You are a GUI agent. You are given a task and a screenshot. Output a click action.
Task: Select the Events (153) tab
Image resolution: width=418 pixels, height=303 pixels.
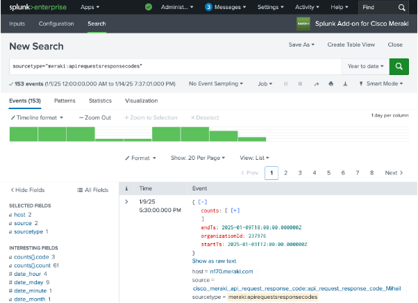tap(25, 101)
